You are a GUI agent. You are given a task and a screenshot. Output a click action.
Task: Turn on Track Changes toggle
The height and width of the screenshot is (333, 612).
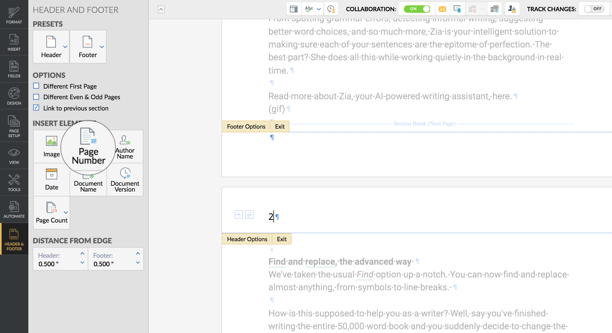594,9
